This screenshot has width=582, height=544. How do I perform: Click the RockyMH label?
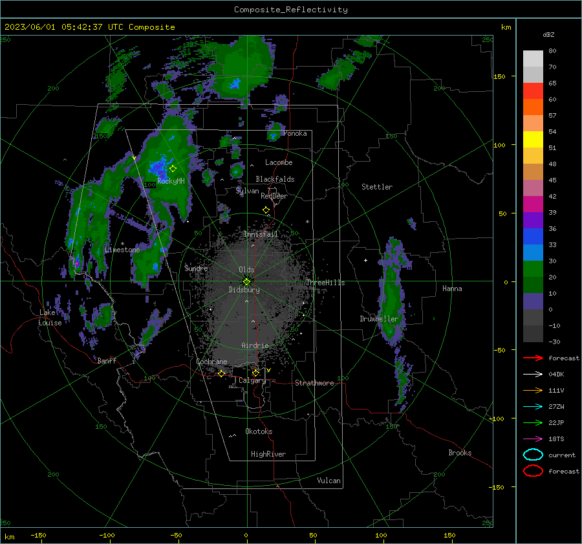[x=171, y=181]
